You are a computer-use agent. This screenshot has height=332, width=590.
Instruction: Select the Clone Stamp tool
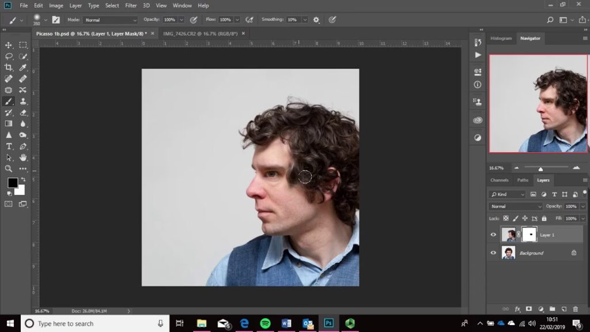point(23,101)
